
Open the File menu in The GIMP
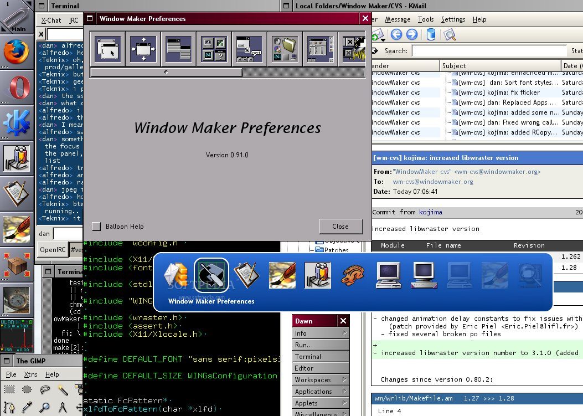coord(11,374)
